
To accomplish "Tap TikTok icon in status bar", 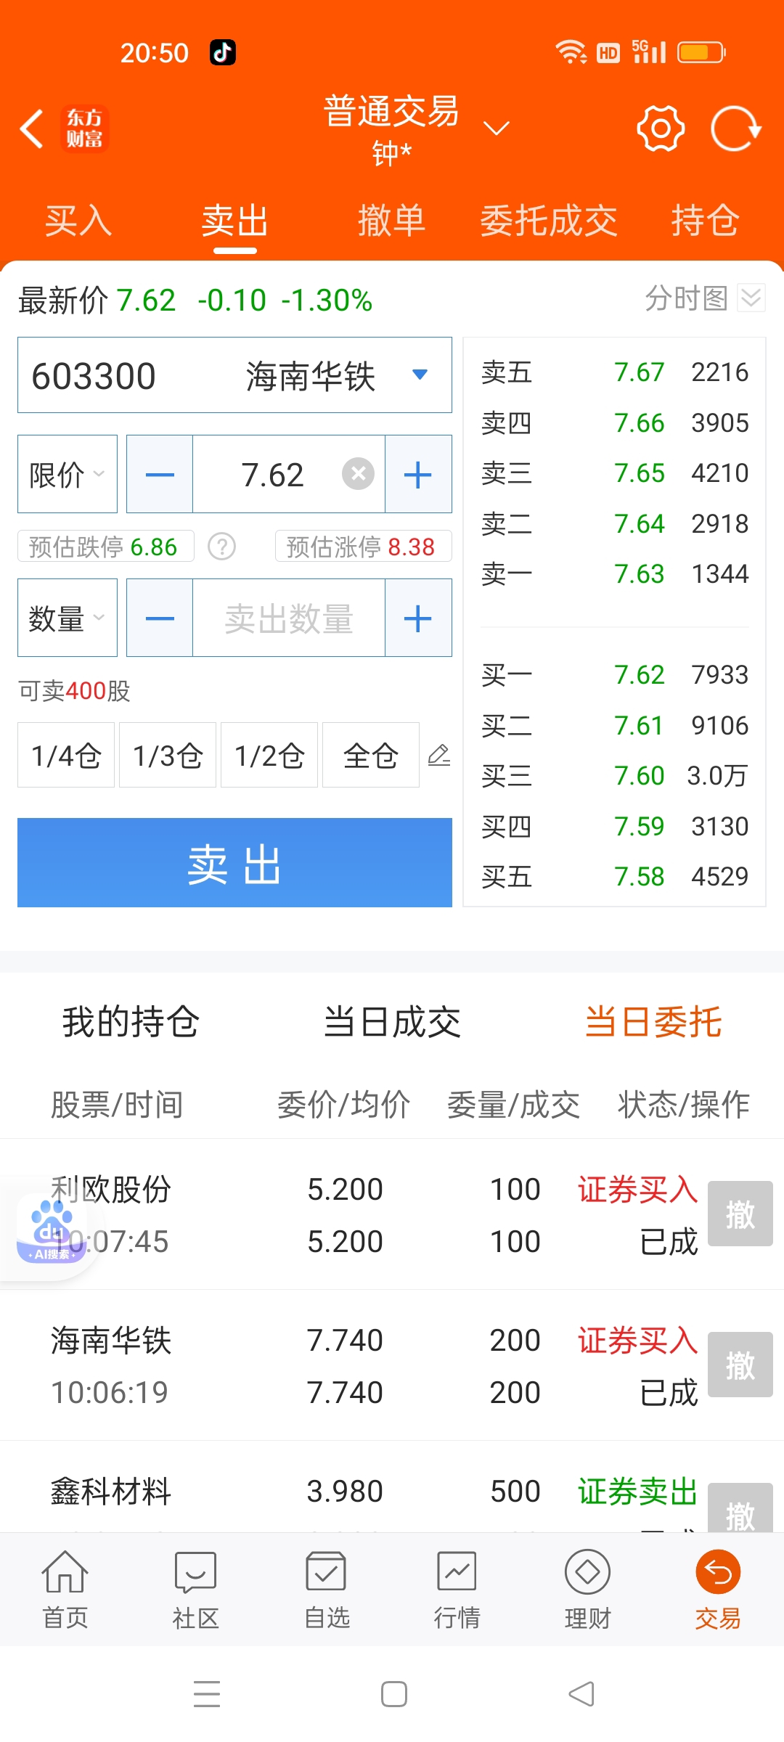I will 223,52.
